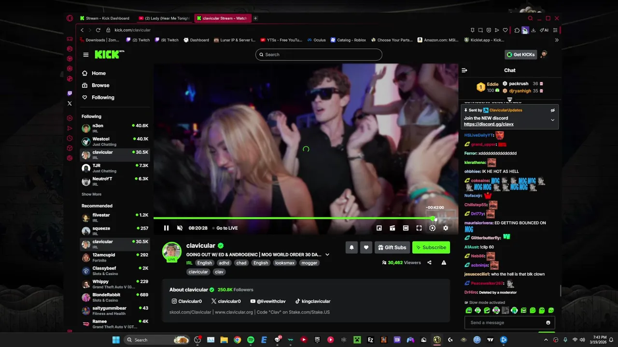Unmute the video player volume

180,228
